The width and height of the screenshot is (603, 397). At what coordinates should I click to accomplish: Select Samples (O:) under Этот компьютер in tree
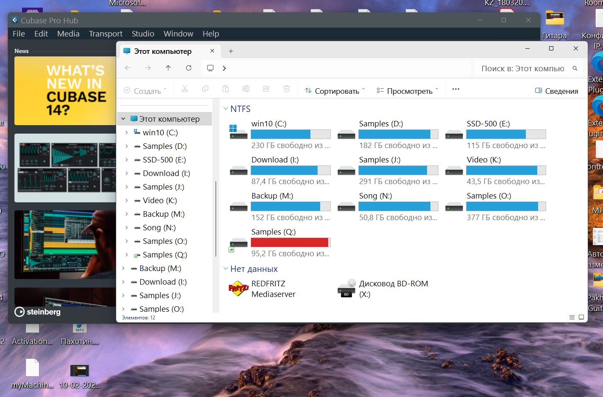[165, 241]
